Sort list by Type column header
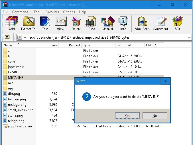The height and width of the screenshot is (145, 193). click(99, 45)
